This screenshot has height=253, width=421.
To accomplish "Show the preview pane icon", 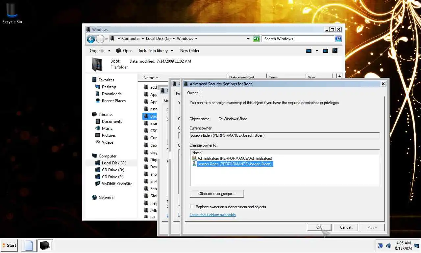I will click(325, 51).
